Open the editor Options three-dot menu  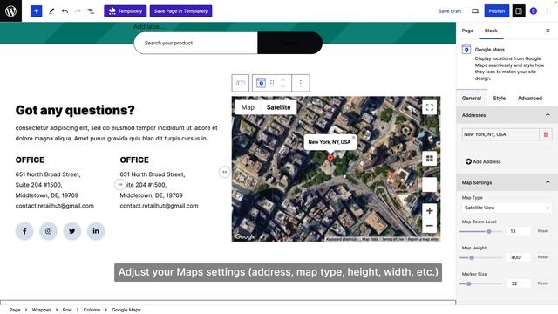pos(548,11)
